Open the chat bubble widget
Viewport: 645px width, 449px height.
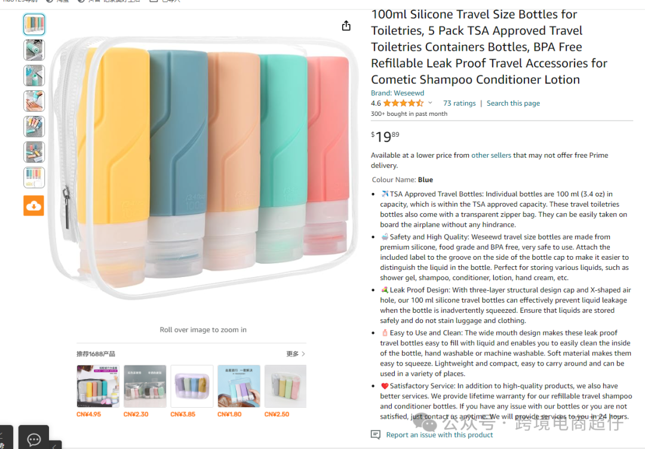coord(33,439)
